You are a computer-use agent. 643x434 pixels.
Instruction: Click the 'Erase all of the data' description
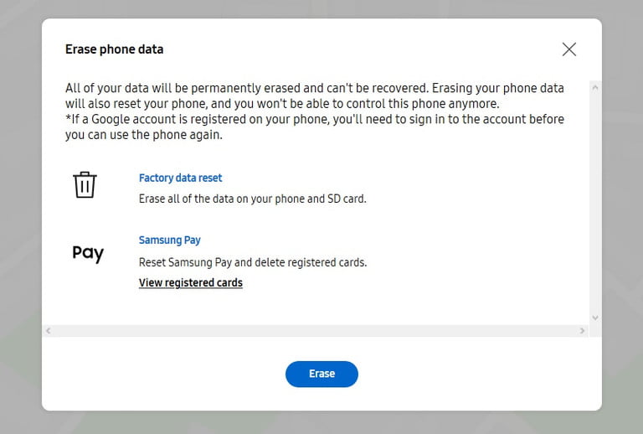pos(252,199)
